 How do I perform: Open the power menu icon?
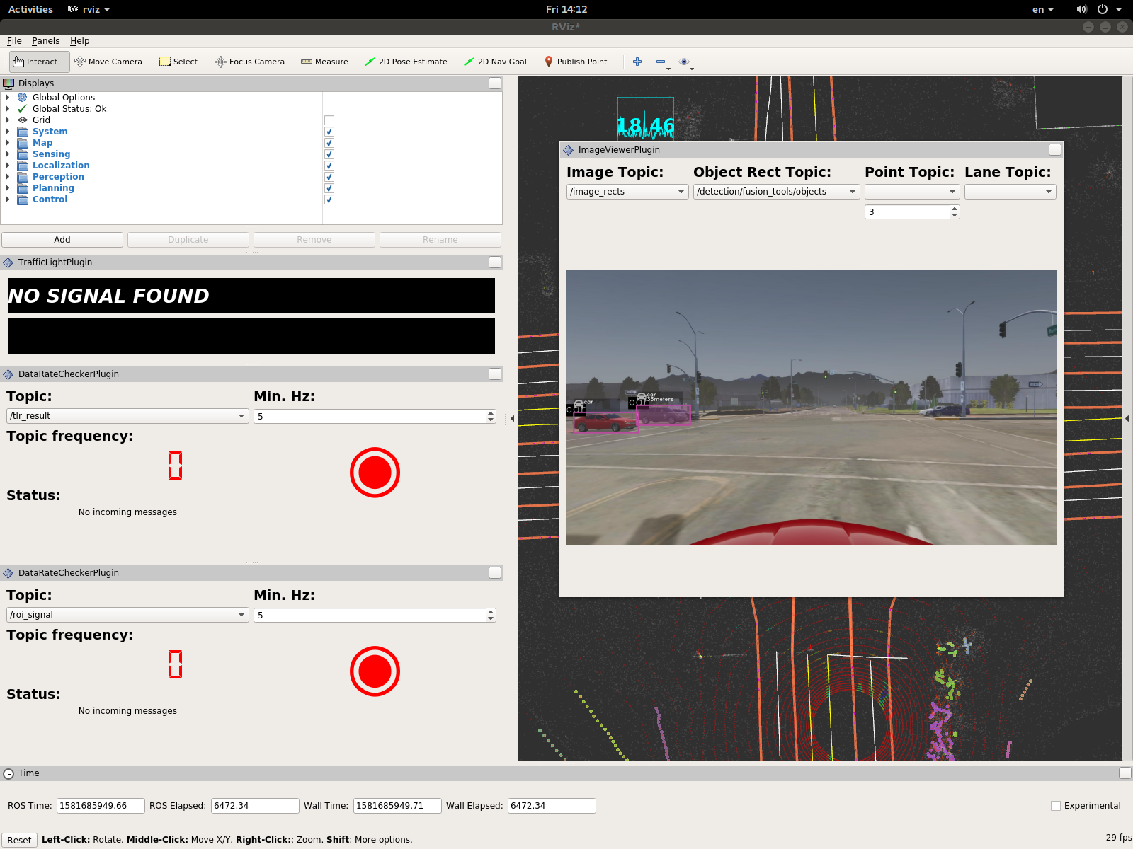coord(1103,9)
